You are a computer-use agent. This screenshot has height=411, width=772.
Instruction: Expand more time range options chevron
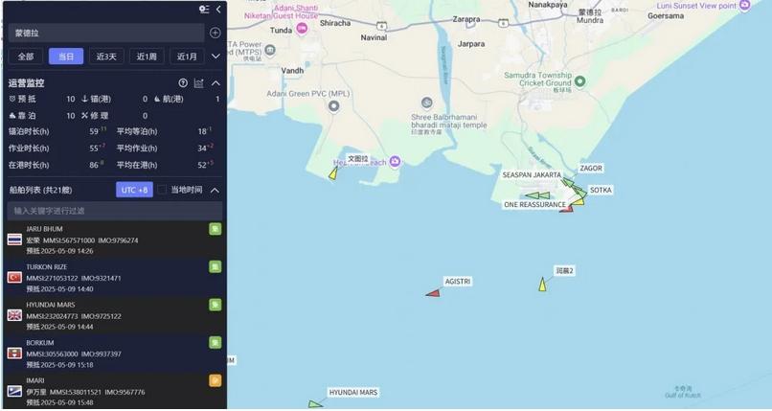tap(216, 57)
